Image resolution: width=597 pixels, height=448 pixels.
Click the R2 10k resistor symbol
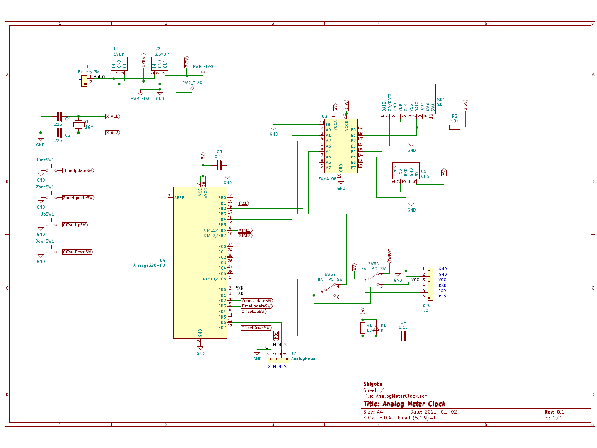coord(454,127)
